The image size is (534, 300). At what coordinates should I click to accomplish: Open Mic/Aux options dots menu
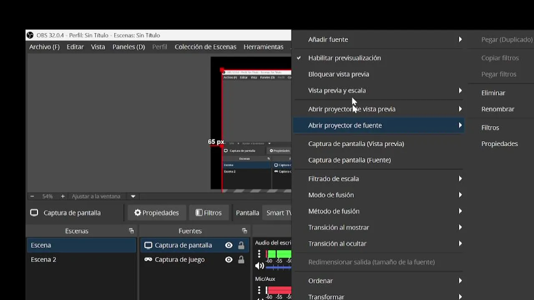(x=259, y=290)
